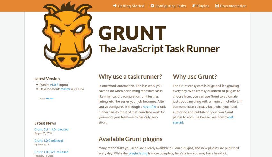
Task: Open the Configuring Tasks menu item
Action: pos(168,6)
